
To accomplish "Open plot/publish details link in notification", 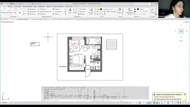I will coord(168,99).
